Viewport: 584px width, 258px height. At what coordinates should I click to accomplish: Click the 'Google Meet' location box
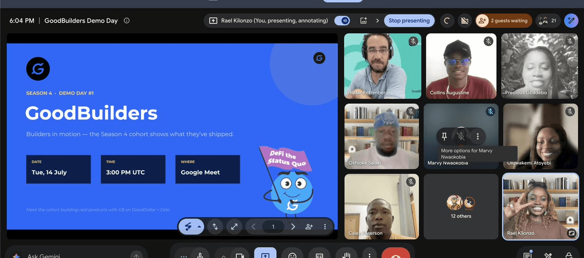click(x=208, y=169)
